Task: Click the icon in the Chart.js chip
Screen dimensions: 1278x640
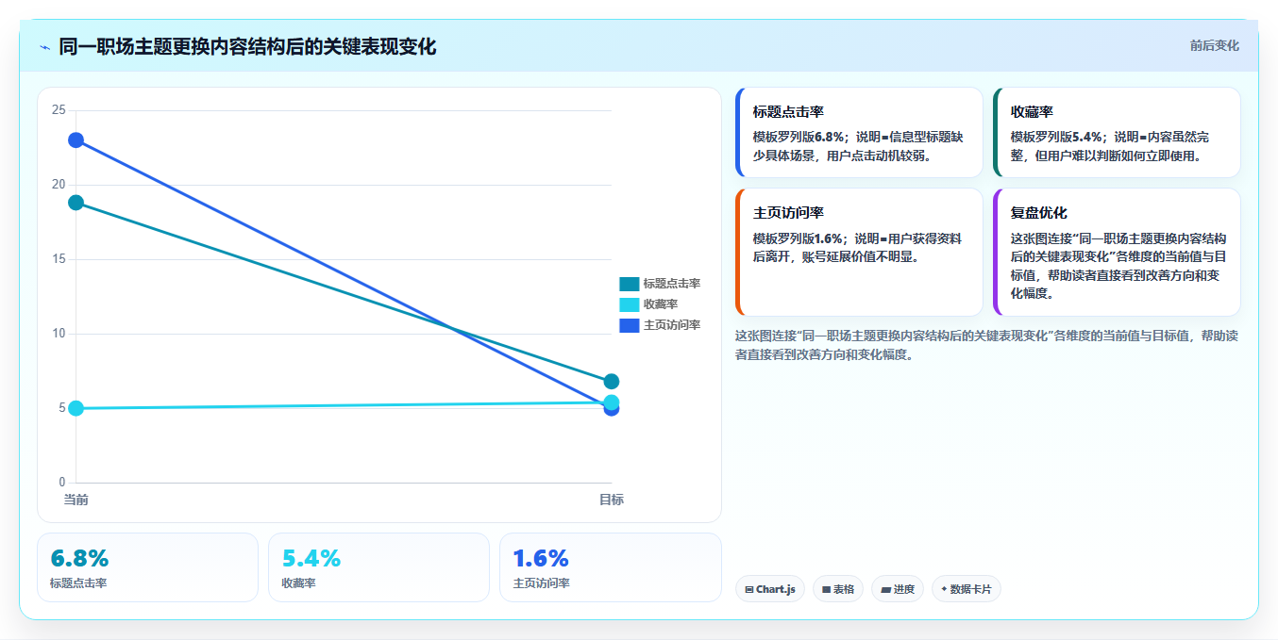Action: click(749, 590)
